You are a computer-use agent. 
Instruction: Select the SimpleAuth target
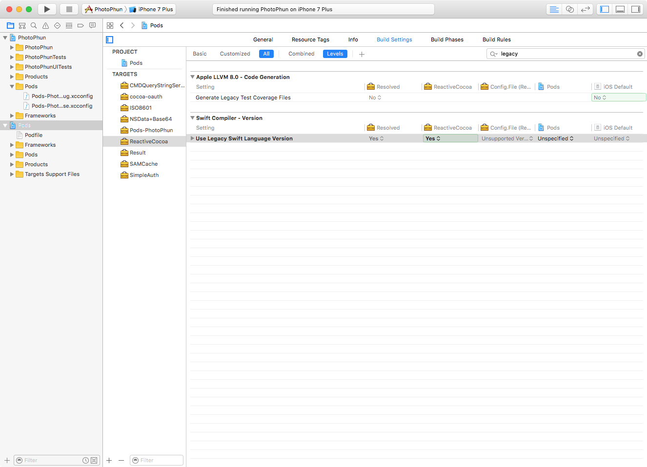pos(144,175)
